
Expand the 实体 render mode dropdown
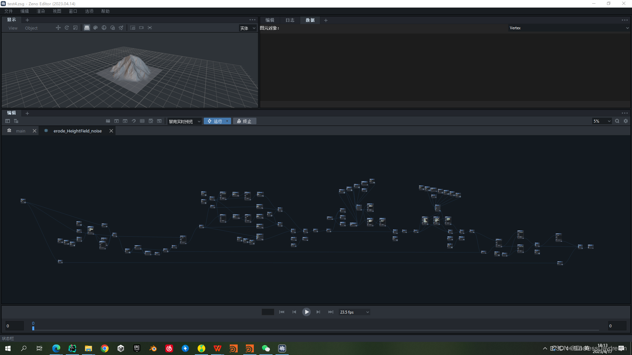point(248,28)
